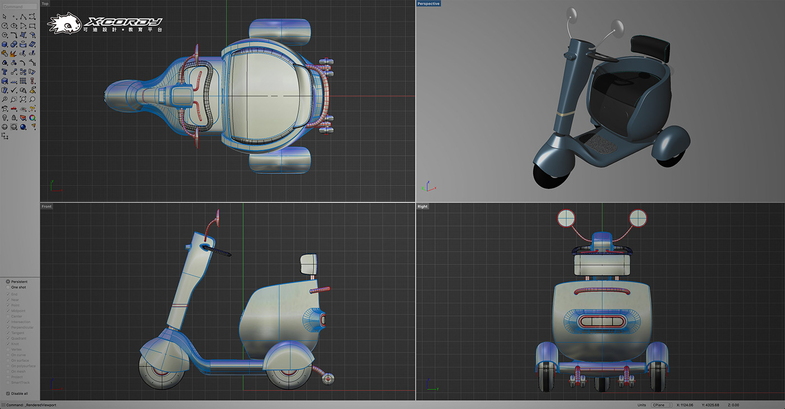Click the Right viewport label

(x=422, y=206)
